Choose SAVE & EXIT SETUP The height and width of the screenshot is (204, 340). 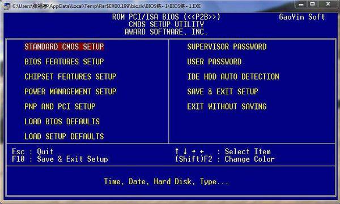click(x=223, y=92)
